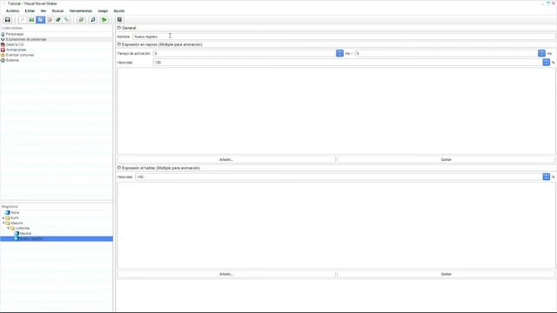557x313 pixels.
Task: Click the Nombre text field
Action: pos(344,37)
